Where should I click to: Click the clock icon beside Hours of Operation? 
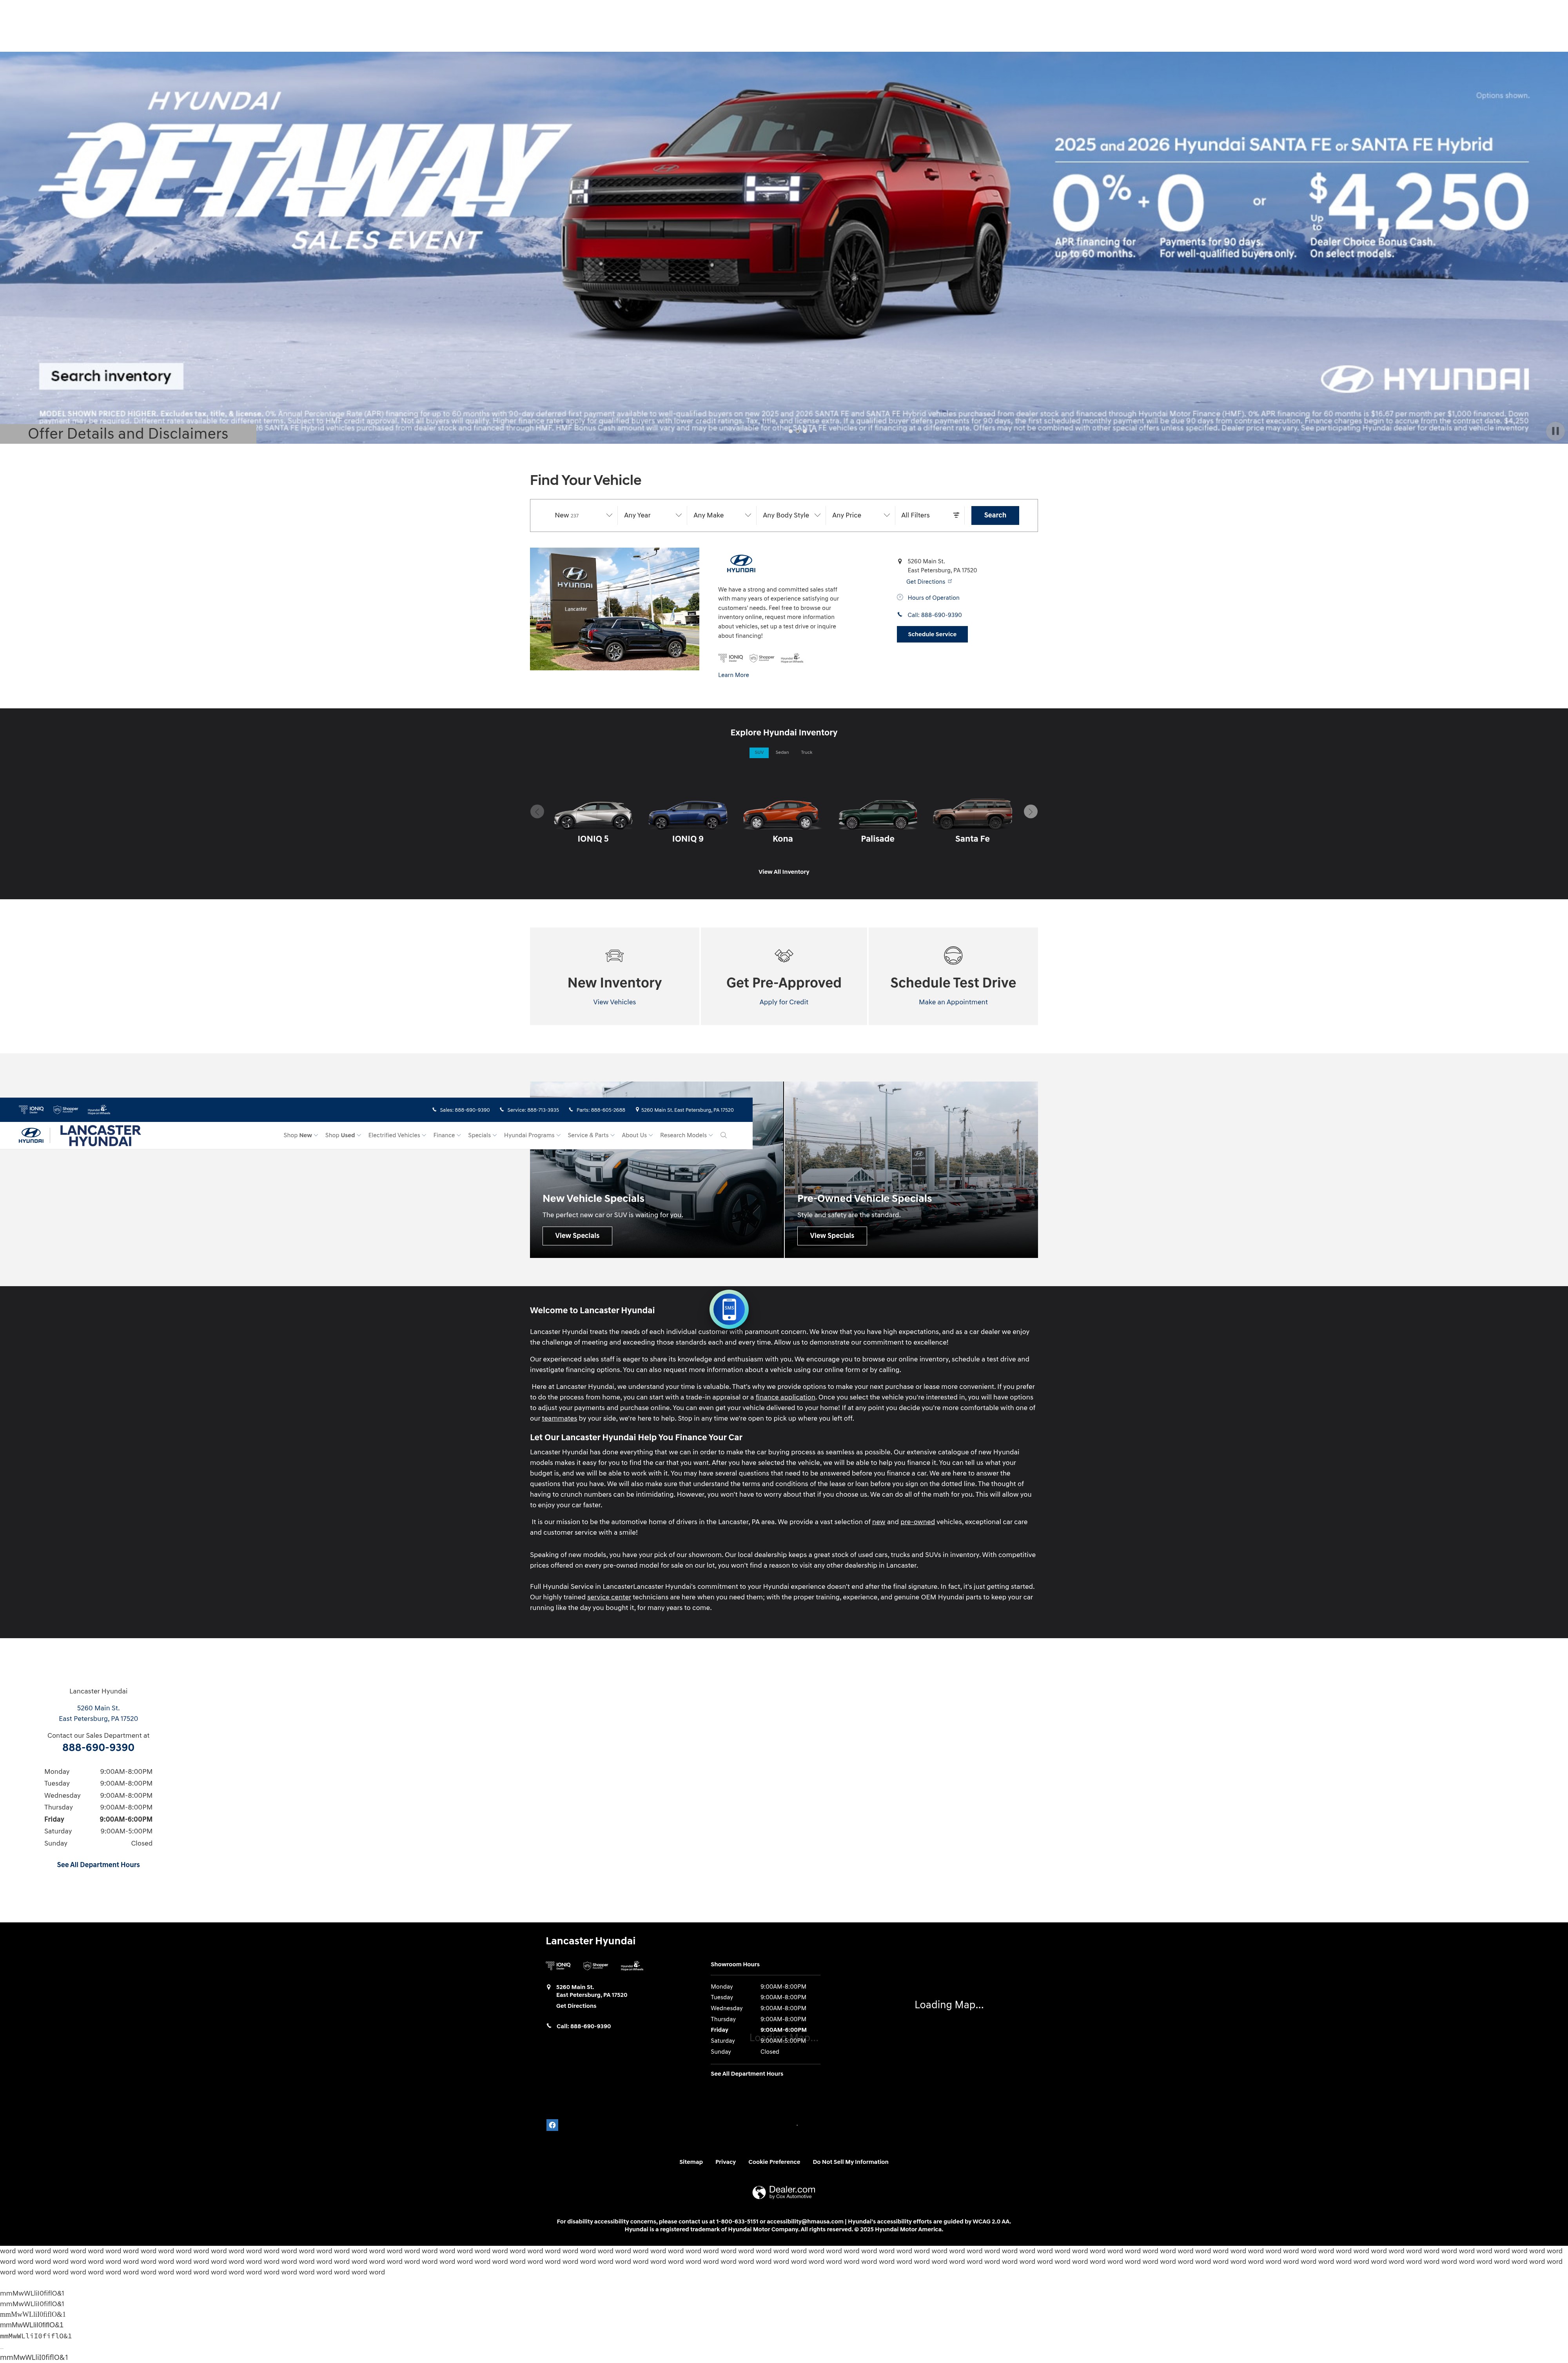tap(900, 597)
